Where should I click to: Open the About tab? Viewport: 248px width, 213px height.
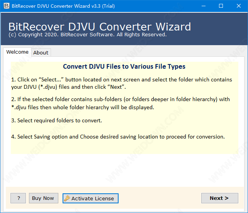(x=41, y=52)
